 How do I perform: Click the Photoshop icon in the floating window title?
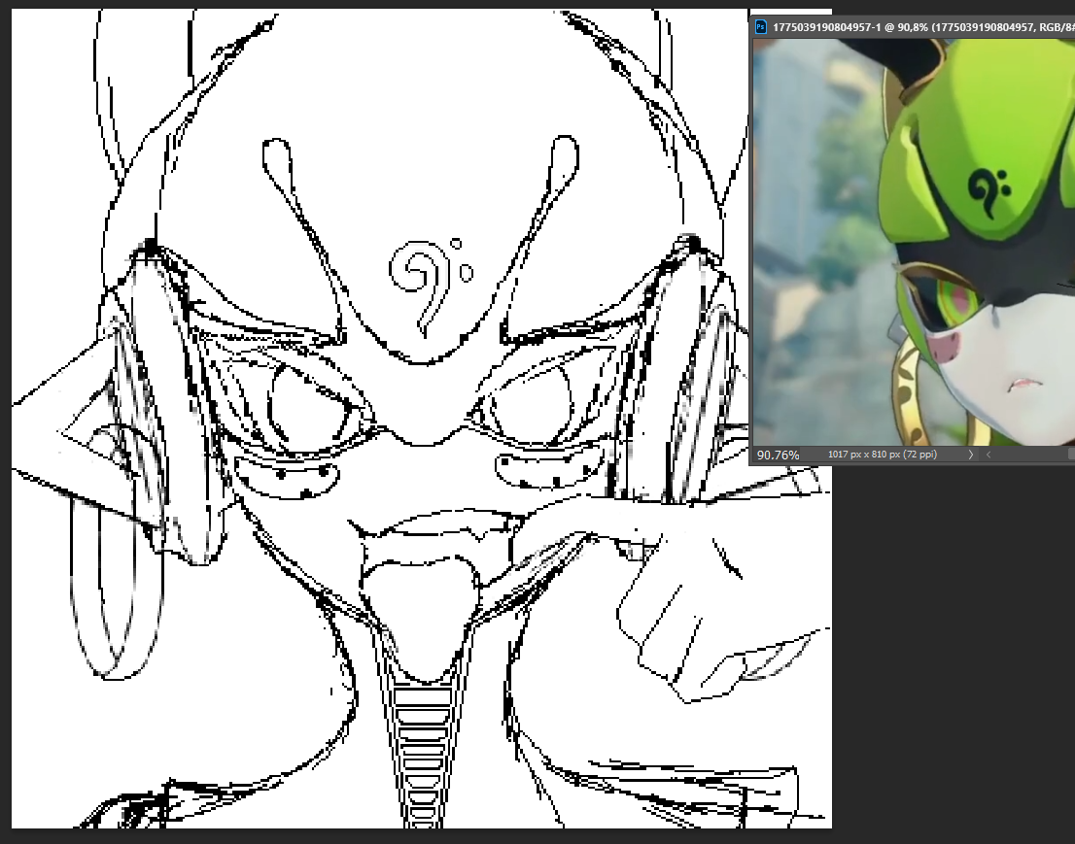tap(760, 27)
